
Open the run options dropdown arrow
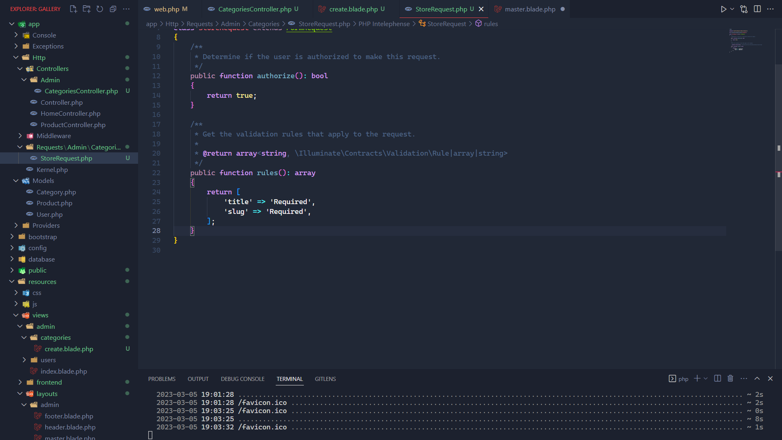coord(732,9)
